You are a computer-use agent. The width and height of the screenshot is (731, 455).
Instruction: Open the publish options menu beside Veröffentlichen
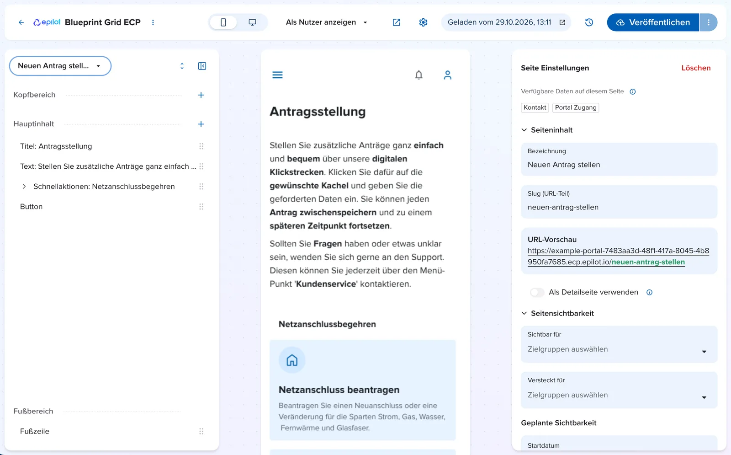709,22
